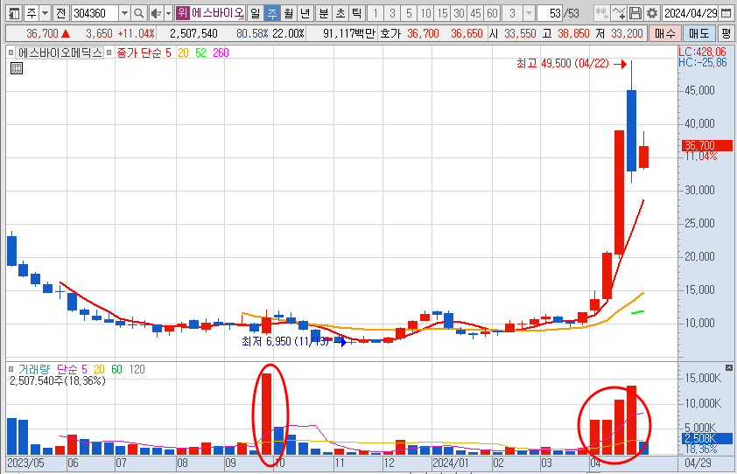Click the 매수 buy button
Screen dimensions: 737x474
664,34
